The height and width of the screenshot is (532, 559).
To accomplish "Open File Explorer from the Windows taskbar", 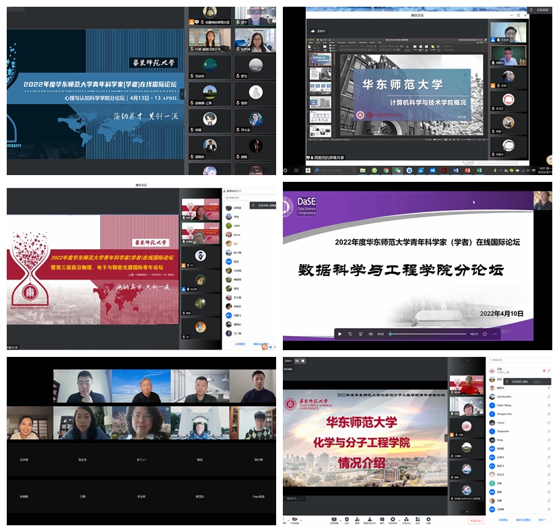I will [x=362, y=170].
